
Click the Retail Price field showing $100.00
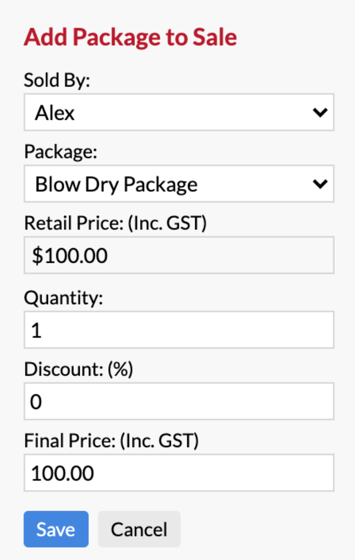tap(179, 255)
